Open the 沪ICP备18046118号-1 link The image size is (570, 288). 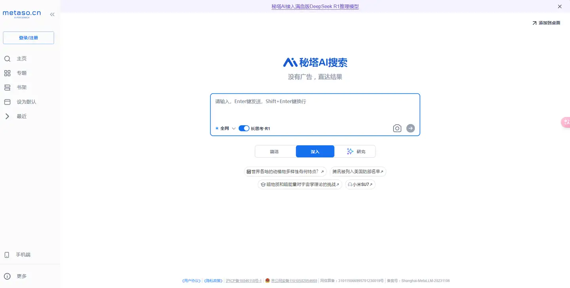(243, 281)
